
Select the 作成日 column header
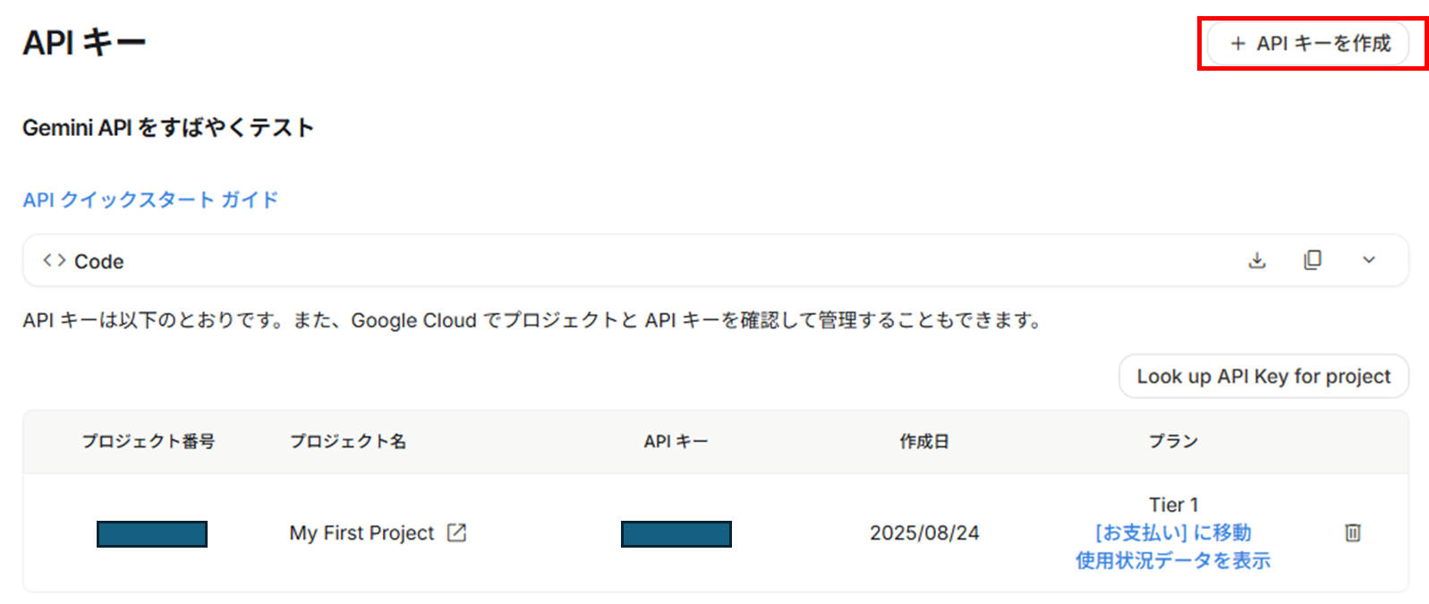pos(923,441)
